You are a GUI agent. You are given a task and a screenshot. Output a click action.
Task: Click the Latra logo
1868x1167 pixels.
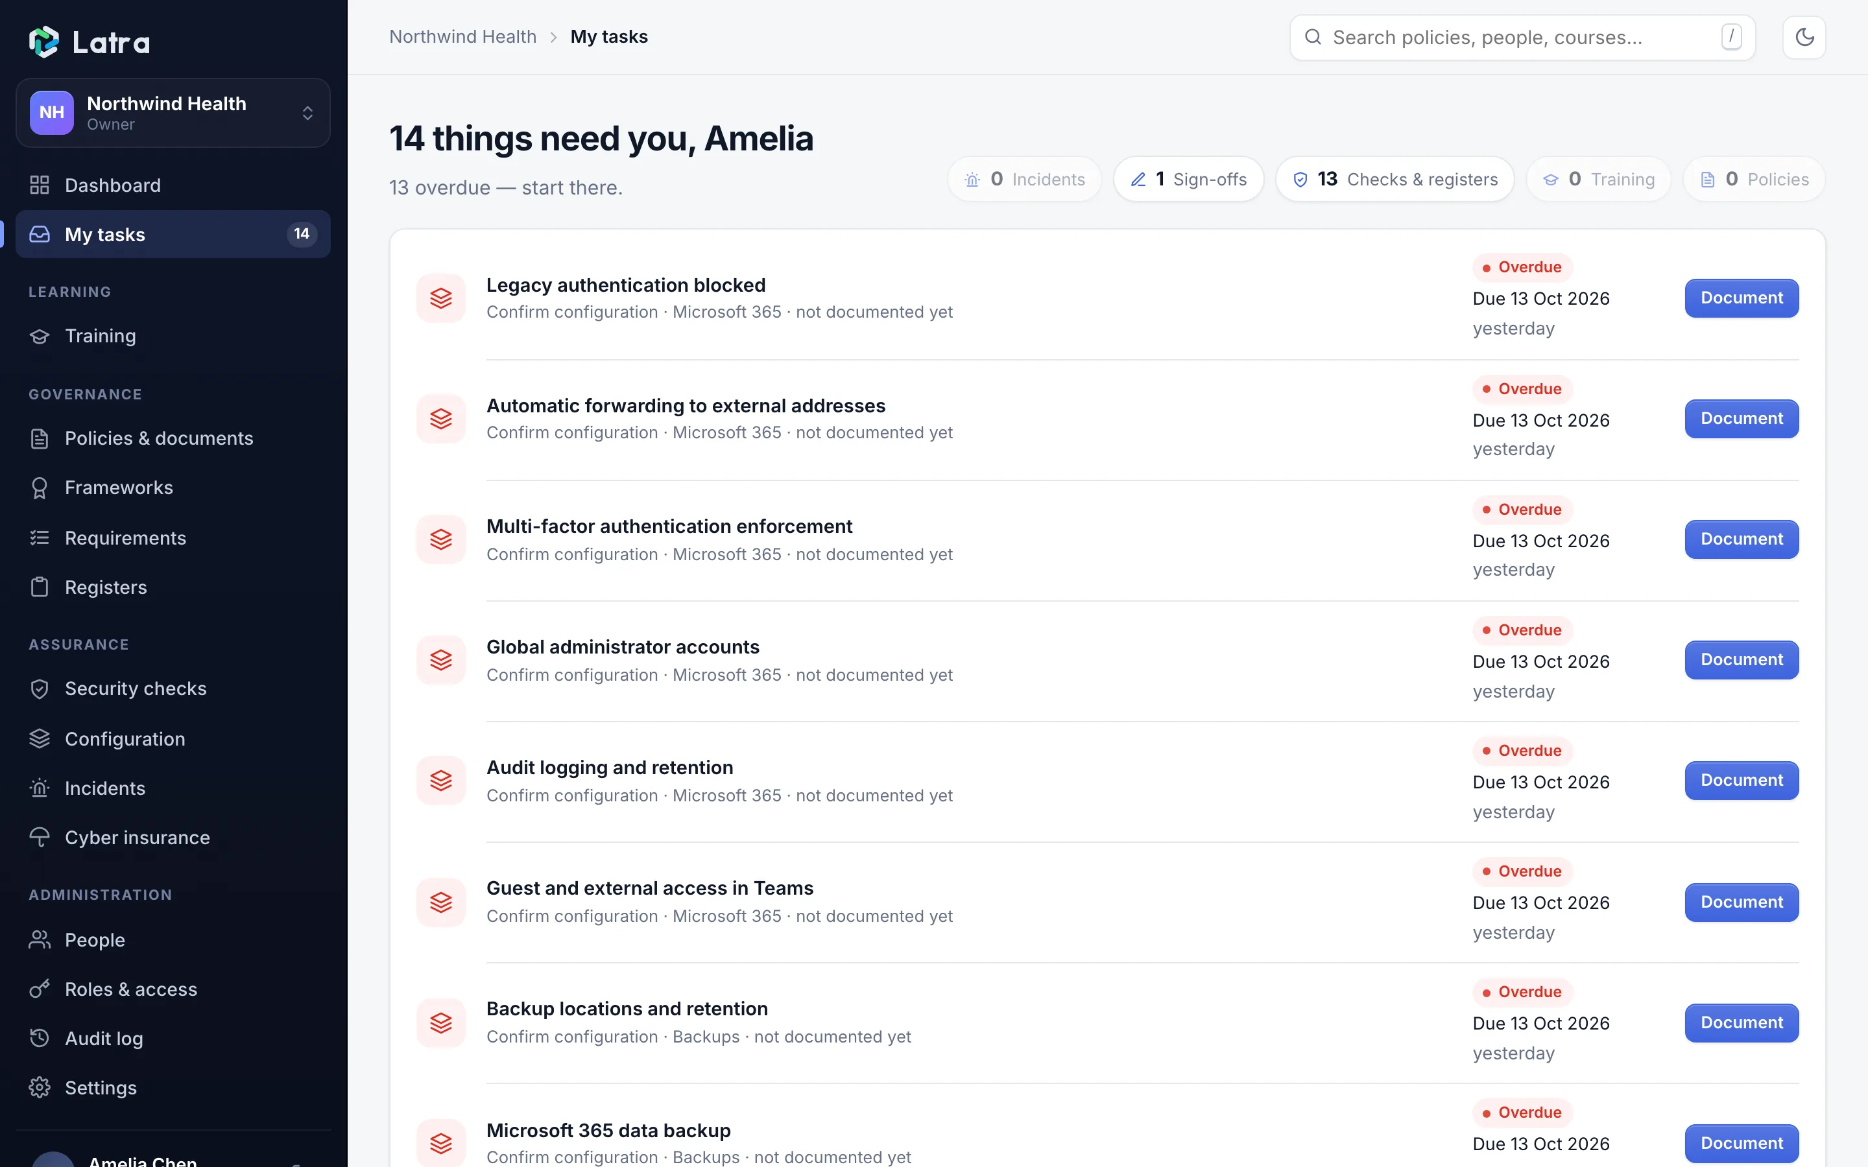pos(90,41)
